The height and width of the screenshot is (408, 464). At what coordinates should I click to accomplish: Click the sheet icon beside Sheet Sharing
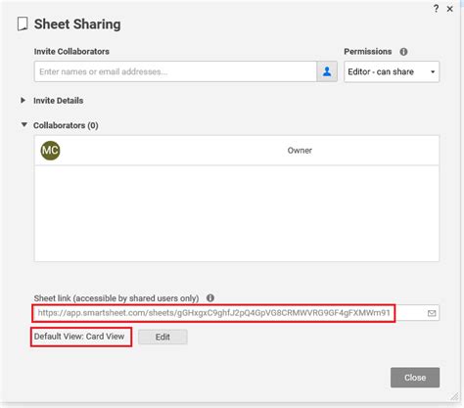[x=23, y=24]
